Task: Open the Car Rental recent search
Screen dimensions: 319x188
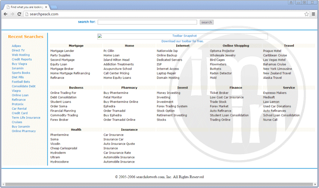Action: click(x=19, y=109)
